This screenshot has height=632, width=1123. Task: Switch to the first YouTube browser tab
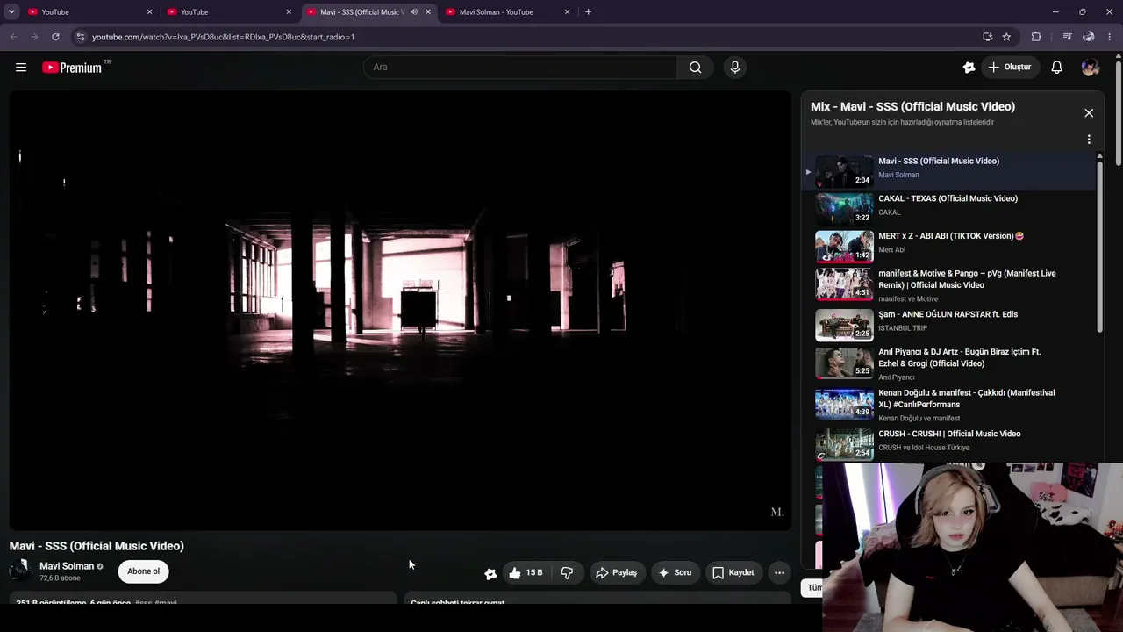pos(88,12)
